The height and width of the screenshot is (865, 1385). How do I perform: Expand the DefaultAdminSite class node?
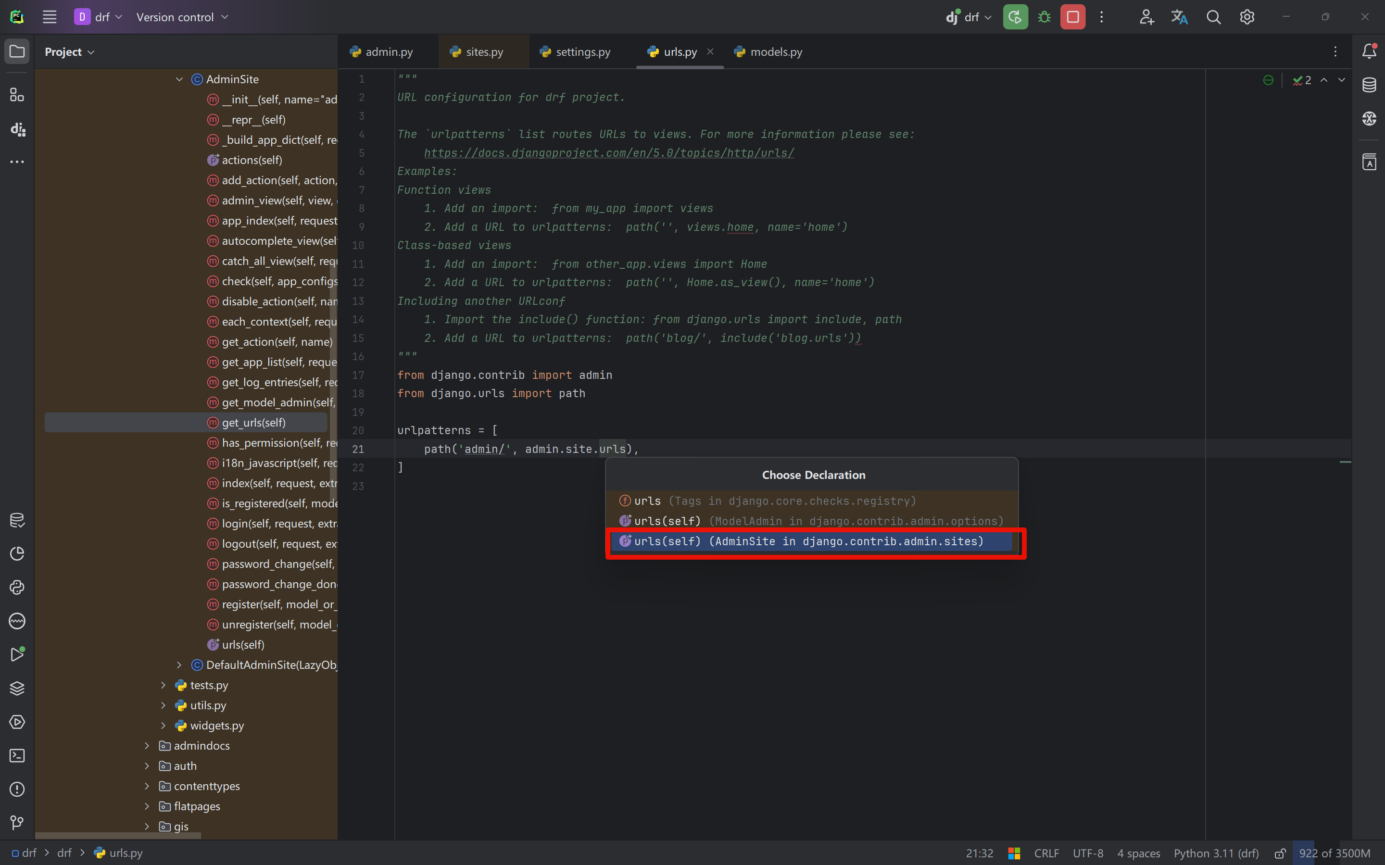pyautogui.click(x=179, y=665)
